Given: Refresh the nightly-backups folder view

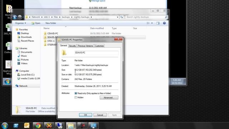Looking at the screenshot, I should pyautogui.click(x=122, y=17).
